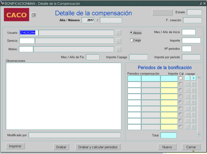Click the X button in third period row

193,90
